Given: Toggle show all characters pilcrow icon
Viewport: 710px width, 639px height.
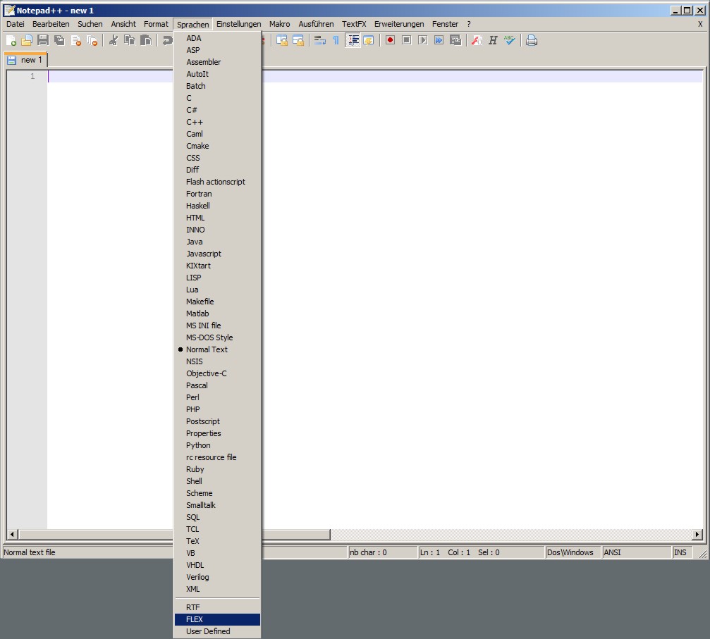Looking at the screenshot, I should 336,41.
